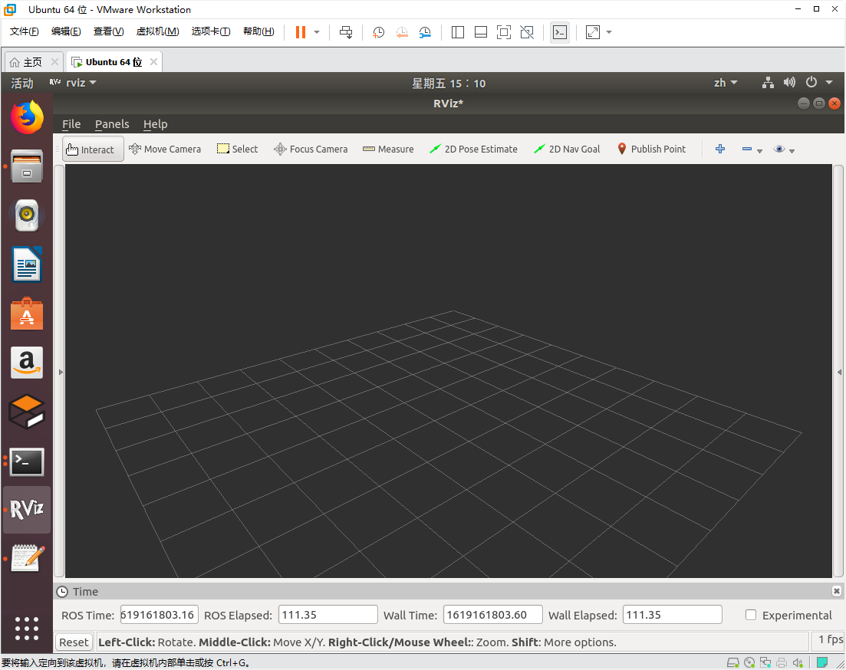The width and height of the screenshot is (846, 670).
Task: Open the stretch guest dropdown arrow
Action: point(609,32)
